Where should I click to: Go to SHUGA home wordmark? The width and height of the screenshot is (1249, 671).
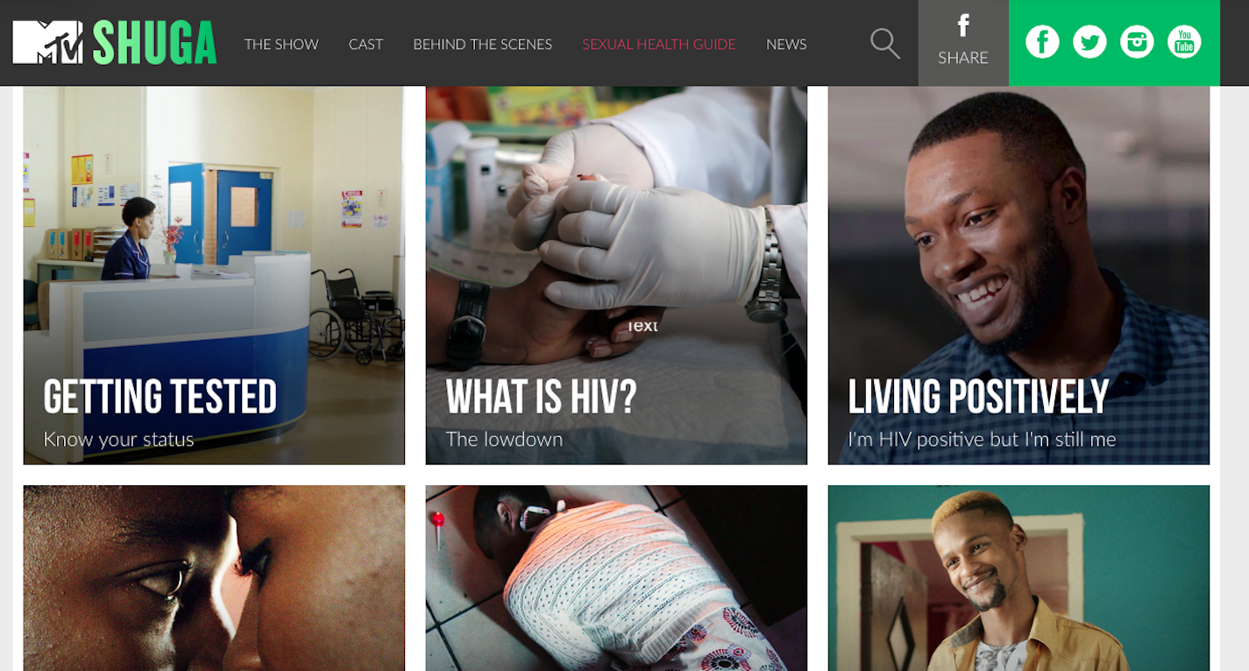coord(154,43)
